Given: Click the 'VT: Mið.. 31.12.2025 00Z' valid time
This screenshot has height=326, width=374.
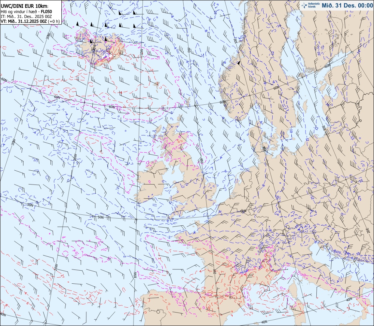Looking at the screenshot, I should point(24,21).
